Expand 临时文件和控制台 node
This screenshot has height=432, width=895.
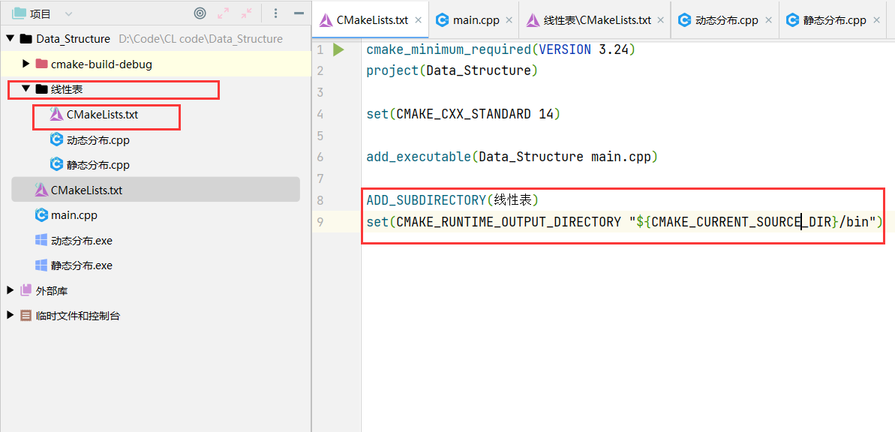[11, 316]
